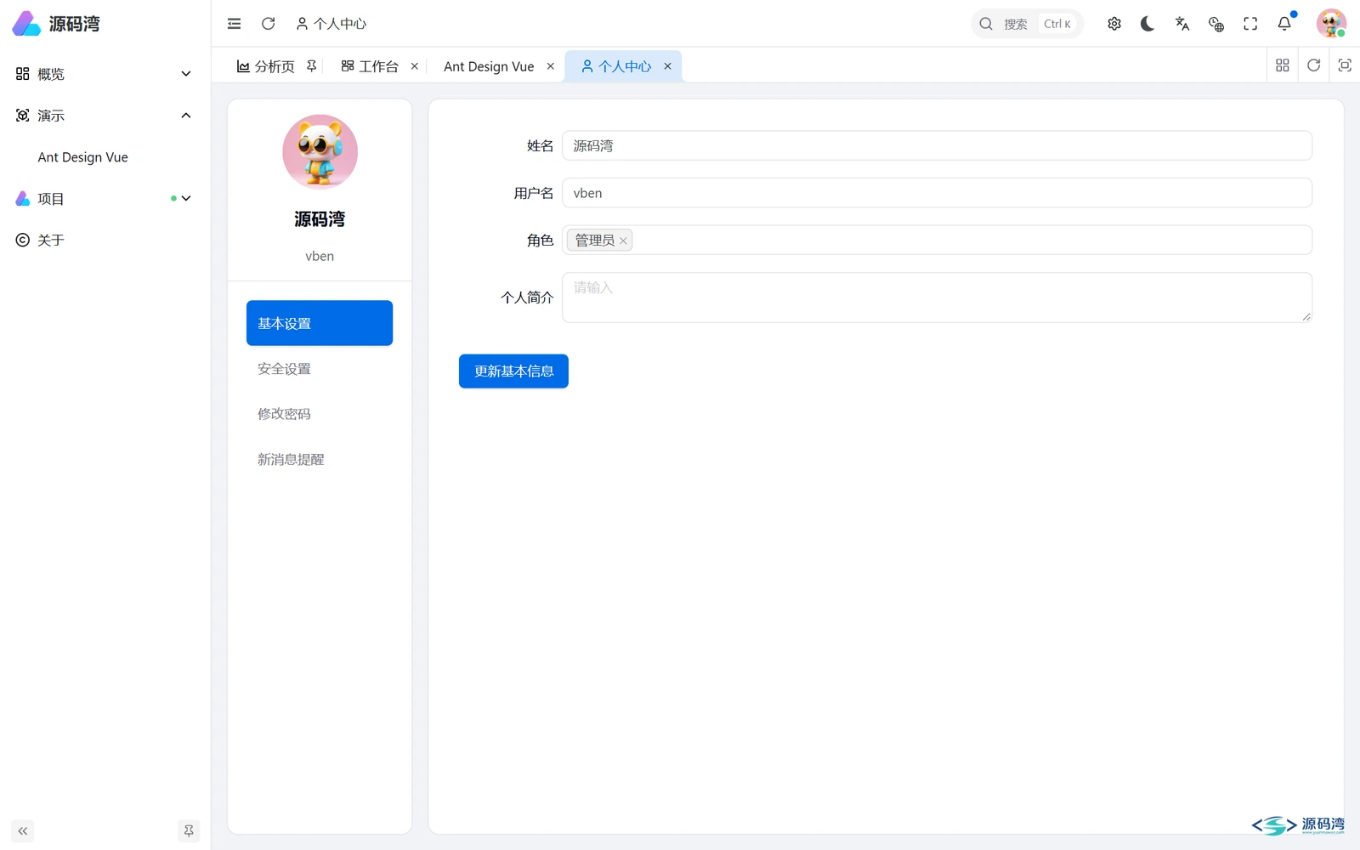Open the global search box
Screen dimensions: 1360x850
point(1027,24)
